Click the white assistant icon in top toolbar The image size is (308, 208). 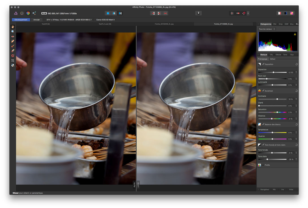(x=198, y=13)
